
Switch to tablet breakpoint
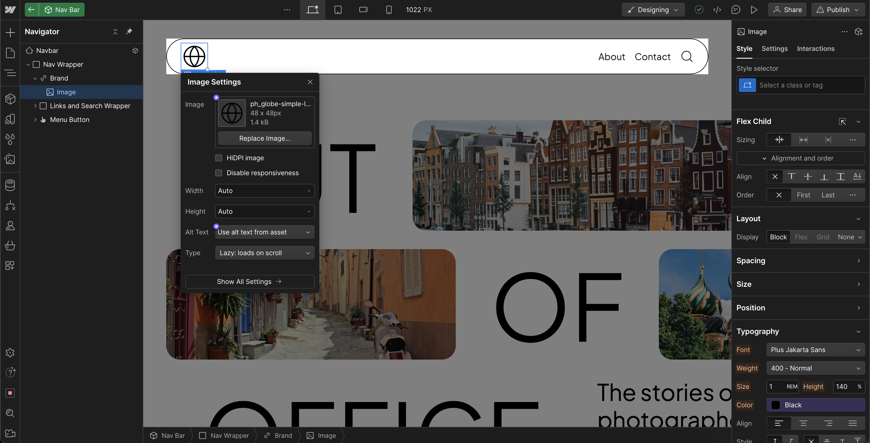point(338,10)
